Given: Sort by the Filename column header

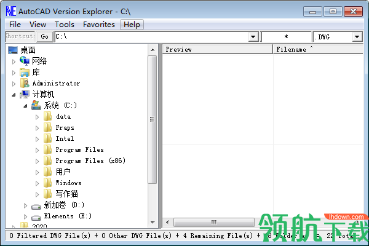Looking at the screenshot, I should tap(318, 49).
